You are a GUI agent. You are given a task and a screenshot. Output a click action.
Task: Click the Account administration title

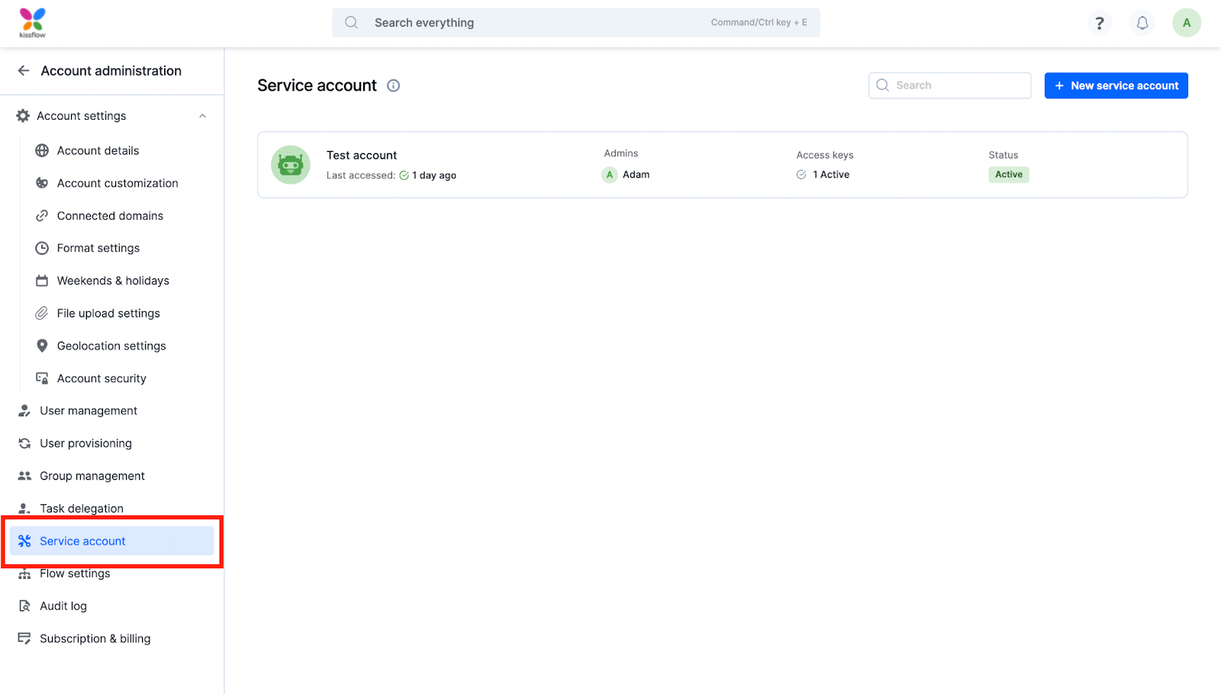click(x=111, y=71)
